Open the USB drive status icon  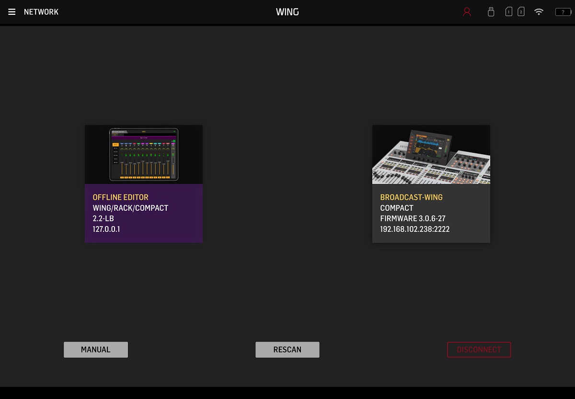pos(491,12)
